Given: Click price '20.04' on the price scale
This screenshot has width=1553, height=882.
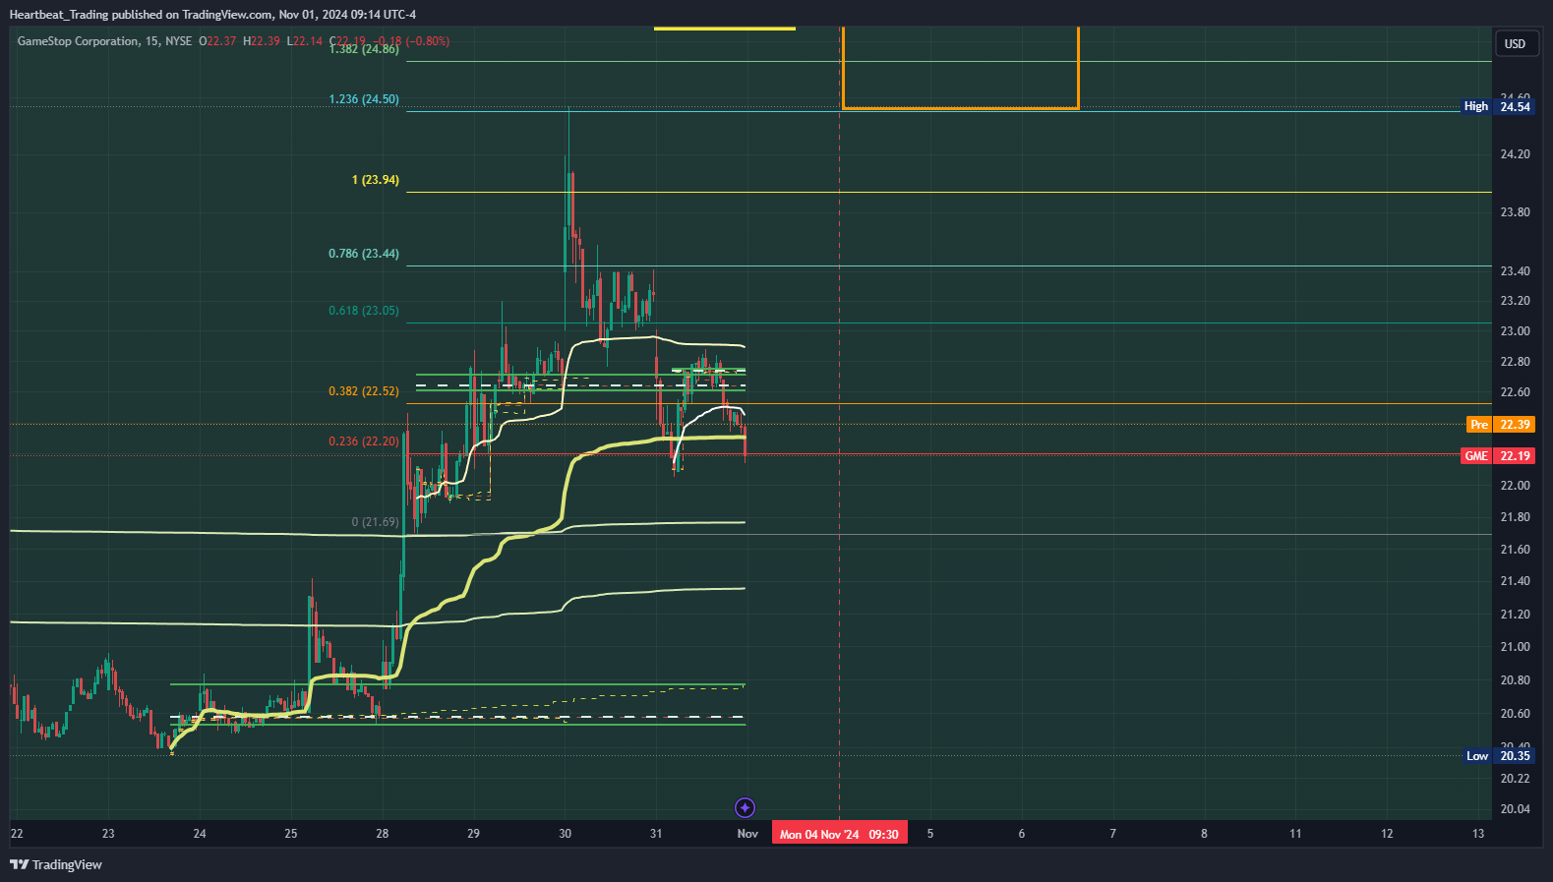Looking at the screenshot, I should tap(1515, 809).
